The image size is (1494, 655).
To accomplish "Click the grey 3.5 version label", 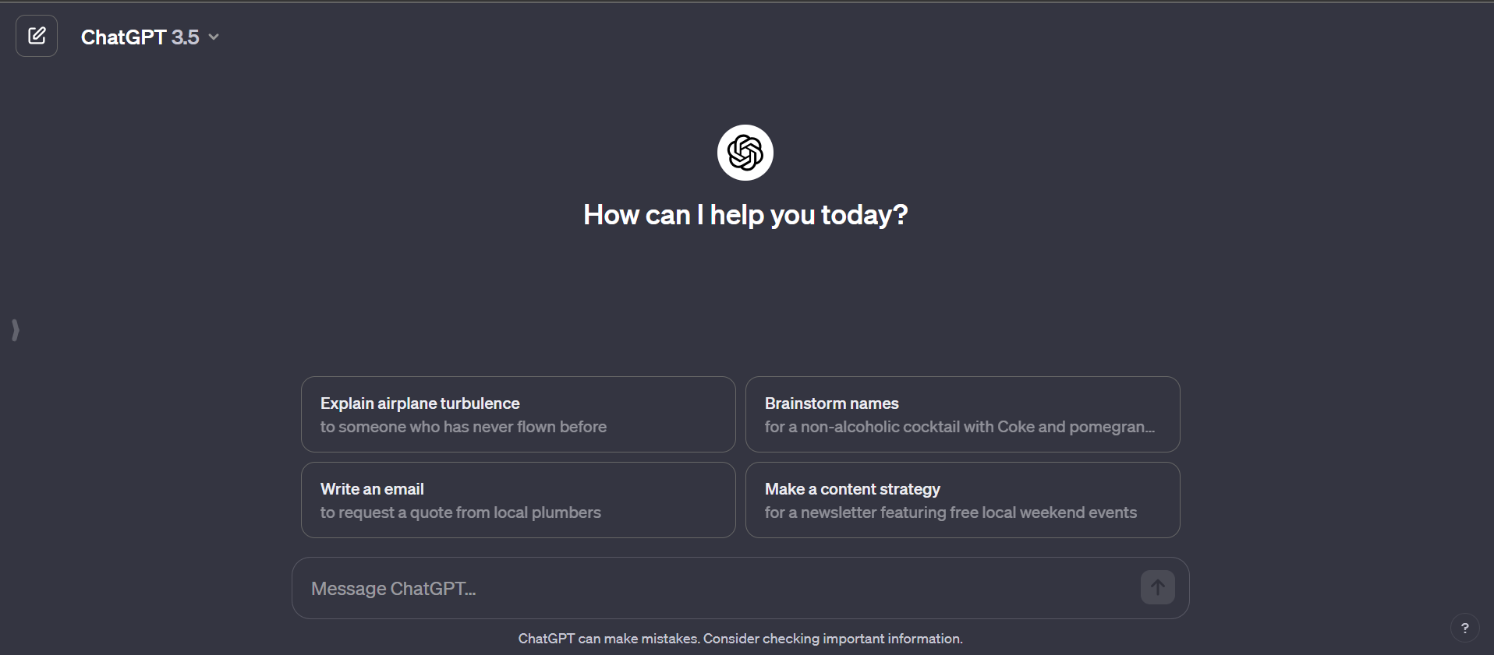I will click(185, 37).
